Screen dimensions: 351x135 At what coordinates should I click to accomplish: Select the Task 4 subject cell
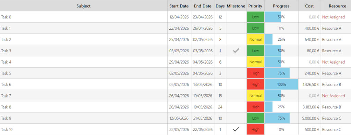[84, 62]
